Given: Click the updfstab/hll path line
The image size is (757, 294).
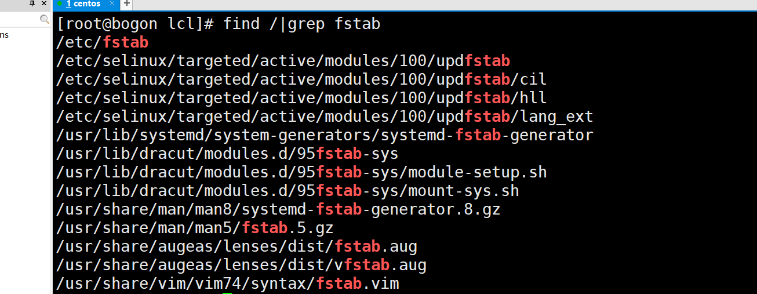Looking at the screenshot, I should [301, 99].
